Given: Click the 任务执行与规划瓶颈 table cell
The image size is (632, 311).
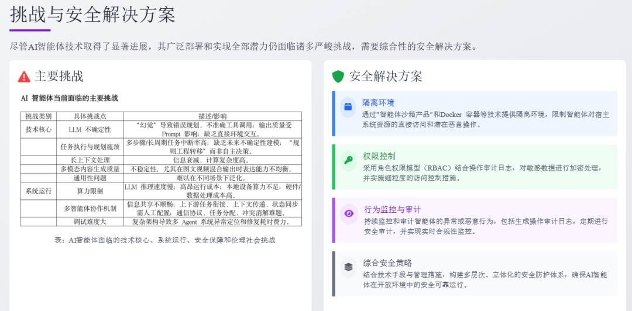Looking at the screenshot, I should [90, 147].
